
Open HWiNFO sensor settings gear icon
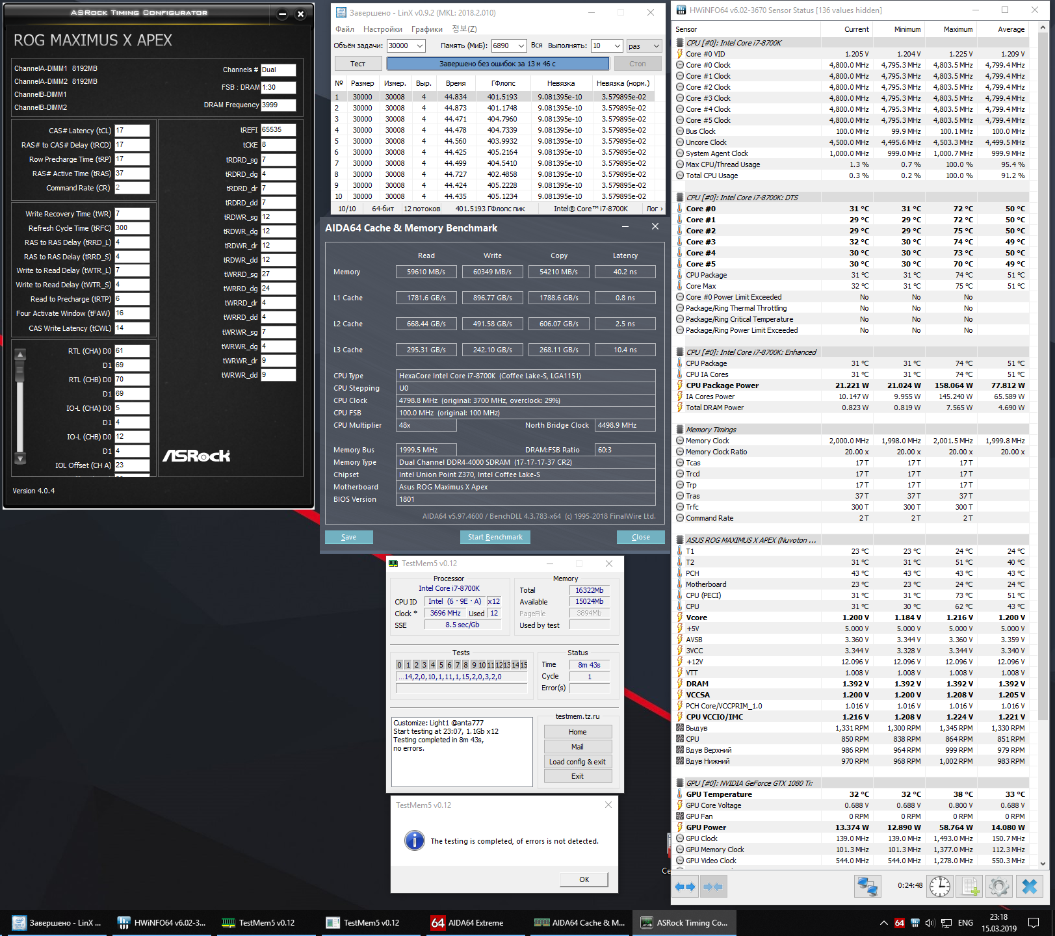999,887
